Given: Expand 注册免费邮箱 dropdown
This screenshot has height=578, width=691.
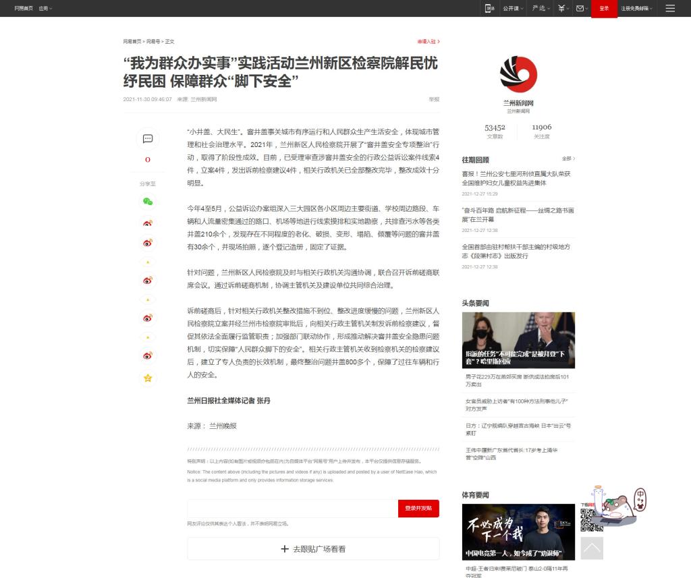Looking at the screenshot, I should pos(636,8).
